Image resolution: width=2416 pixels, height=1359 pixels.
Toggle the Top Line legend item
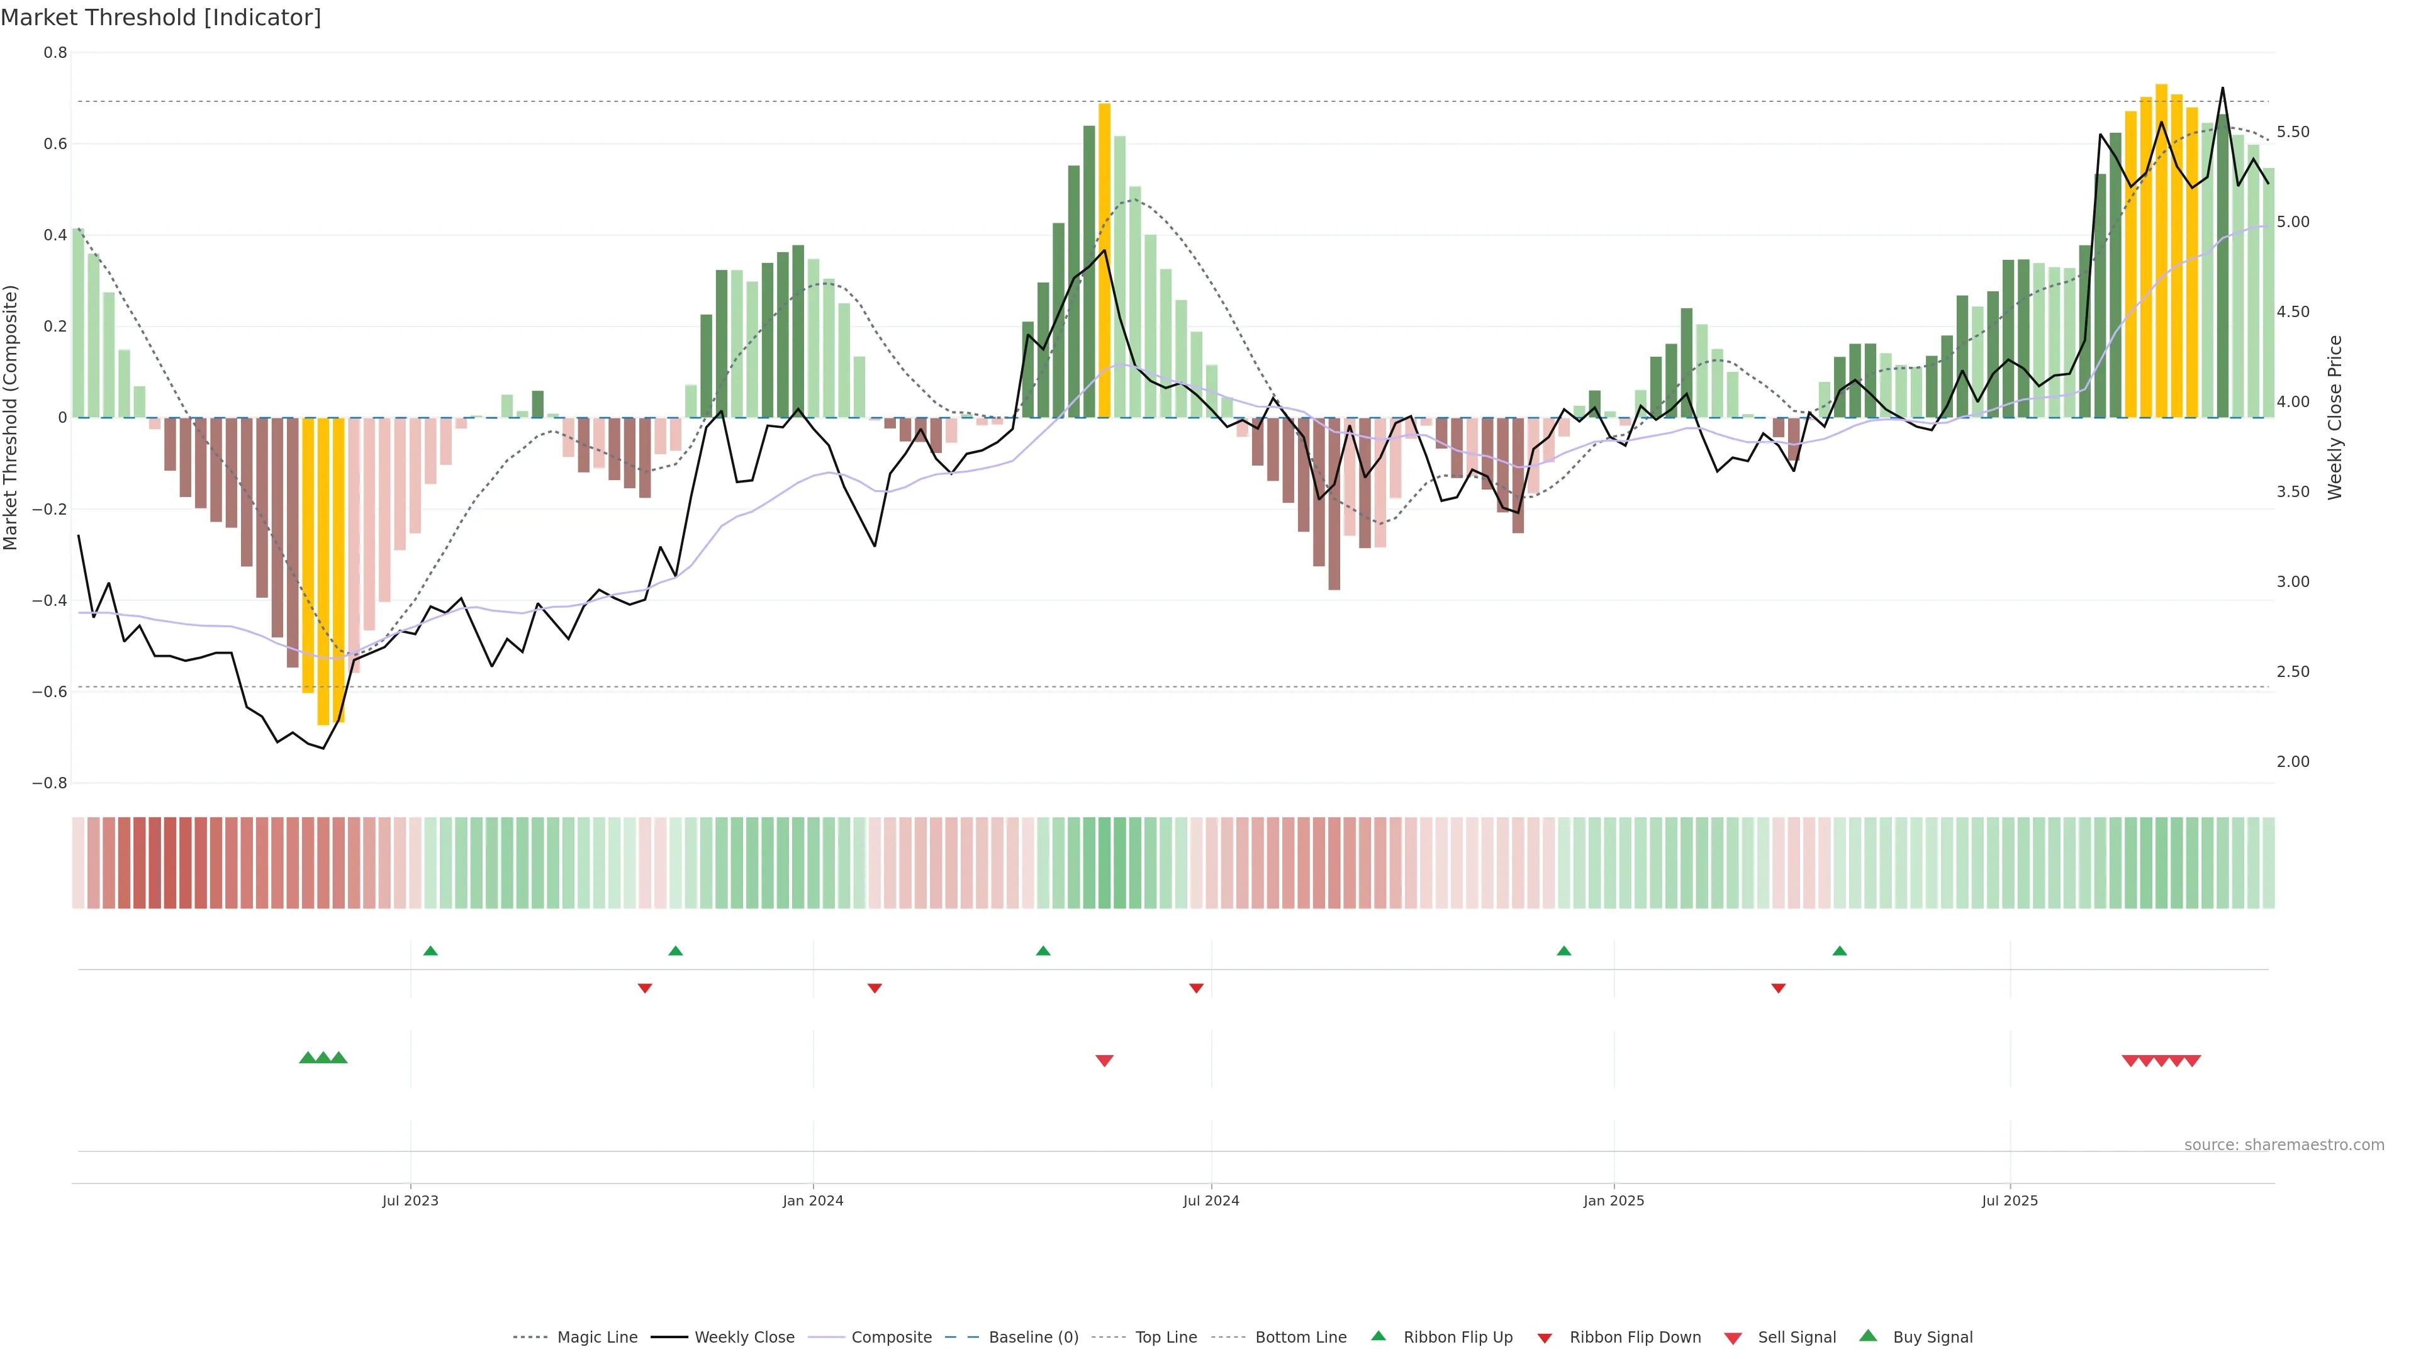1166,1338
